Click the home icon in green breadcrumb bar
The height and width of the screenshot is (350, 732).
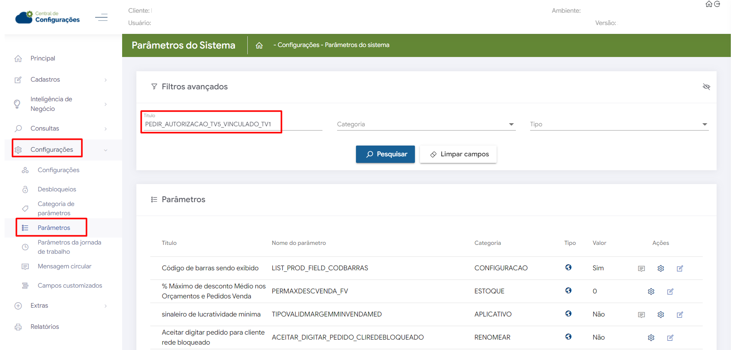tap(259, 45)
